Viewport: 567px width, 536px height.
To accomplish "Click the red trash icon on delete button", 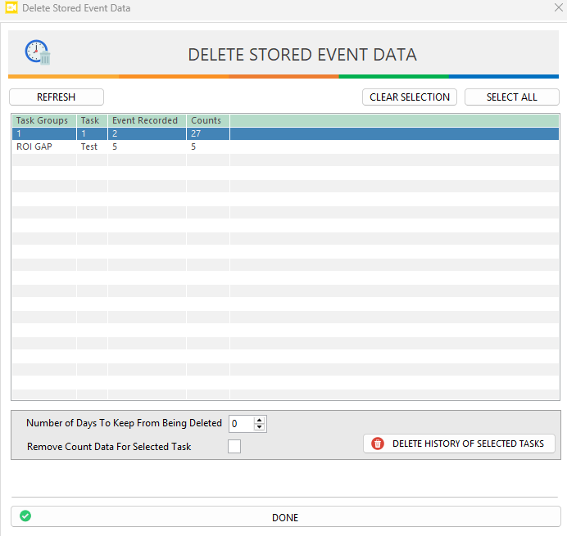I will (378, 444).
